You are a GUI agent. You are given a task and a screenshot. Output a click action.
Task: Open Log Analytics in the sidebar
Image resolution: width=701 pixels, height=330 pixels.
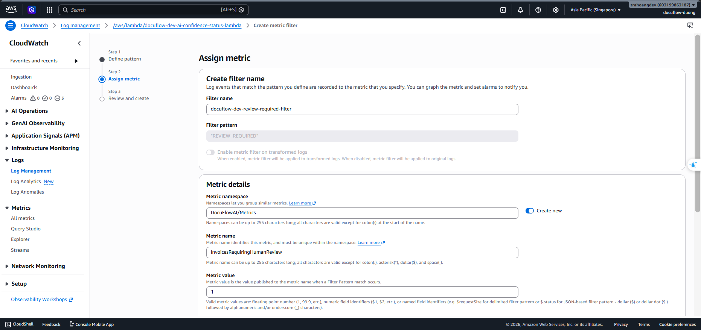point(26,182)
